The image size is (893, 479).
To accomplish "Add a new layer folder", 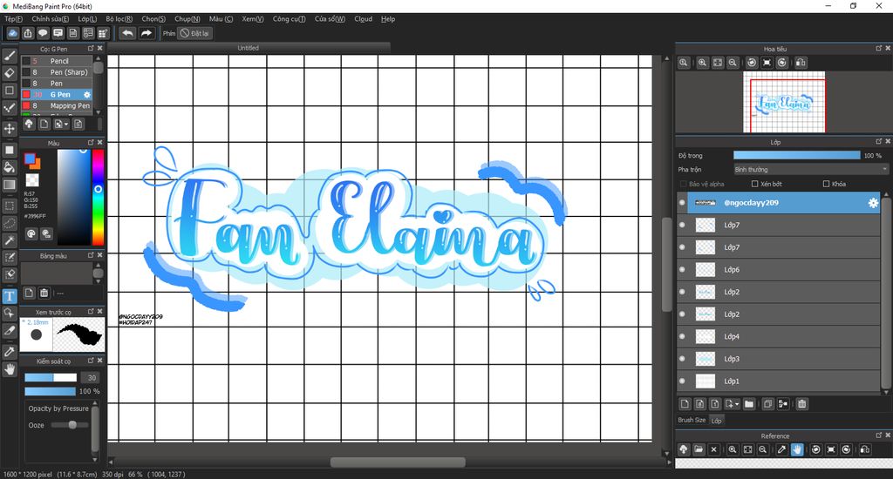I will click(x=749, y=404).
